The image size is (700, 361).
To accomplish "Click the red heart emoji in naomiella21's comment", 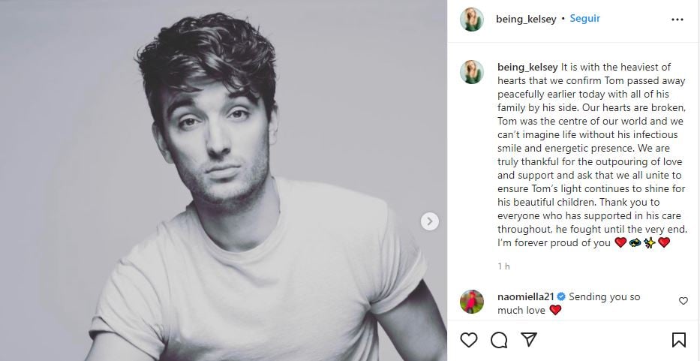I will [556, 310].
